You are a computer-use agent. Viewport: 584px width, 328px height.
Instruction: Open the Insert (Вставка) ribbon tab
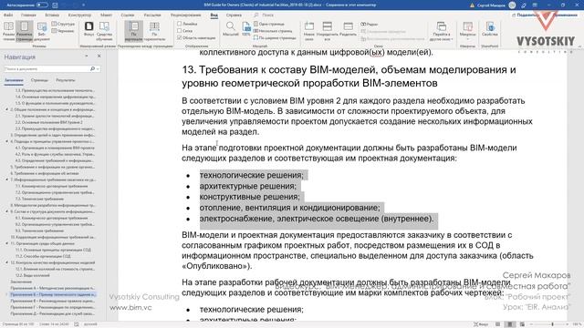tap(52, 15)
